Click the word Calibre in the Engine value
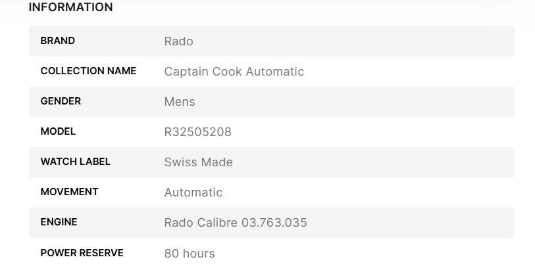535x274 pixels. coord(219,223)
